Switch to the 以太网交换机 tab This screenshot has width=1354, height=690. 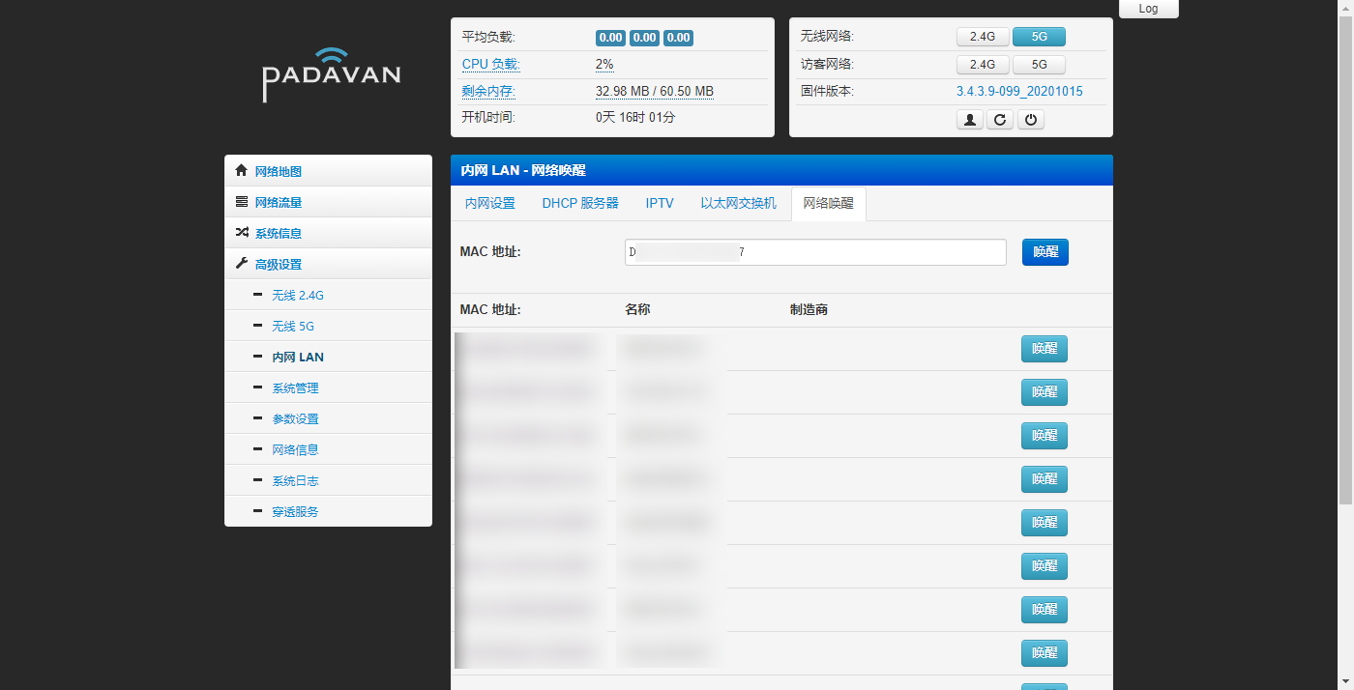(x=738, y=204)
